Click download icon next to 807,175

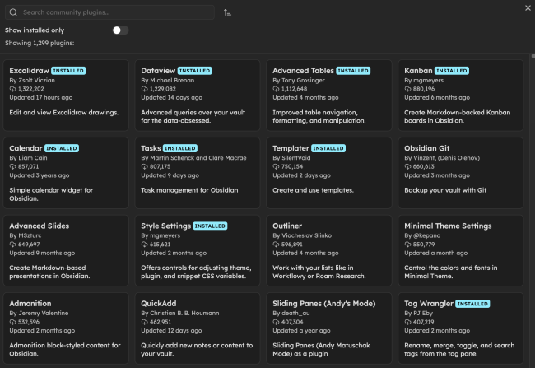[144, 166]
